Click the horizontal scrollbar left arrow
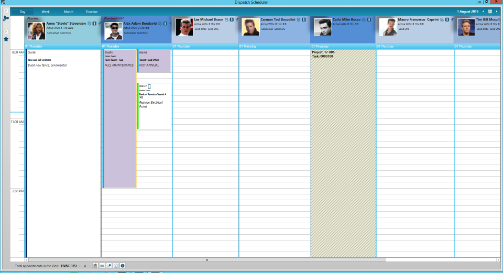Image resolution: width=503 pixels, height=273 pixels. (x=27, y=260)
